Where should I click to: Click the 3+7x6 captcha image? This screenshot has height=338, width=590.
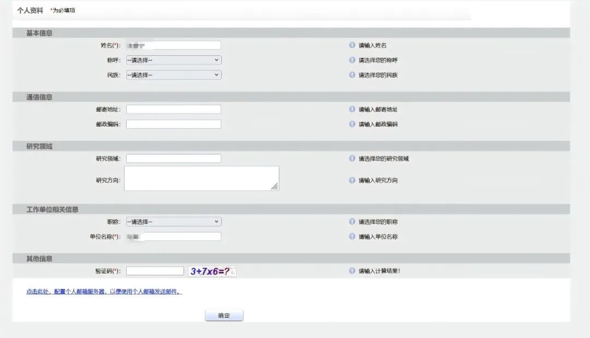[212, 271]
